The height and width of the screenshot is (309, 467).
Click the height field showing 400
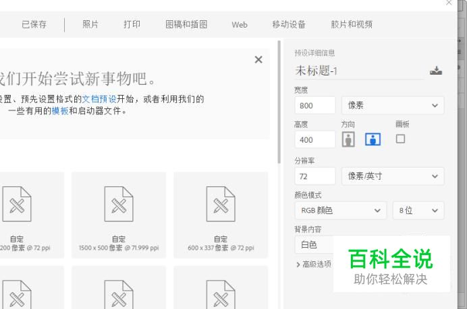pos(315,139)
